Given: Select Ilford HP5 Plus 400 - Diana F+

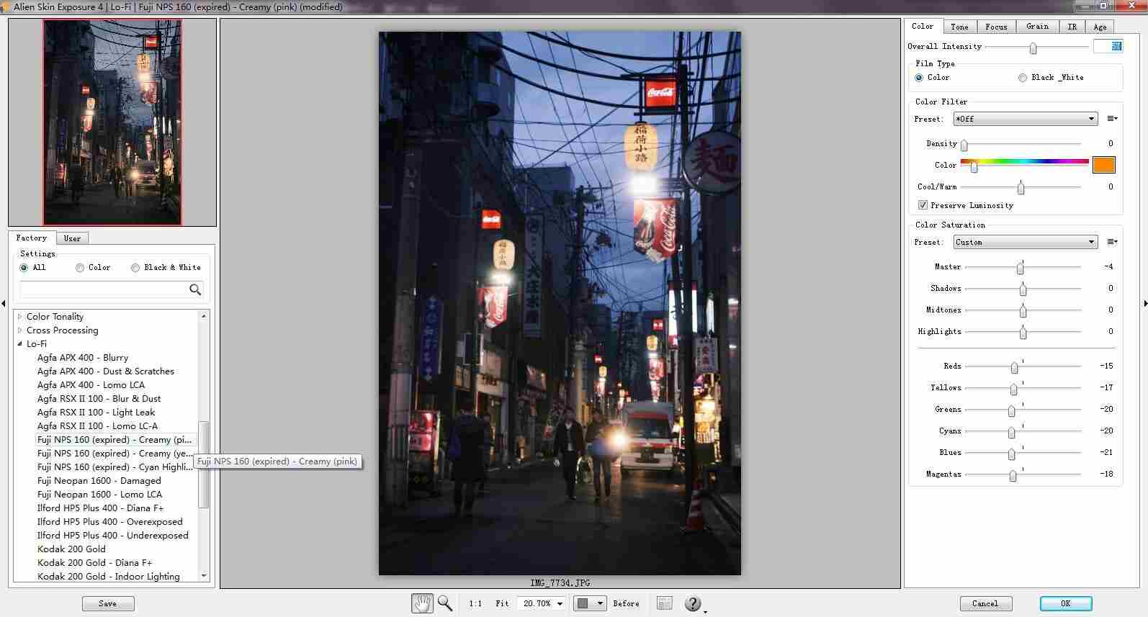Looking at the screenshot, I should (x=101, y=508).
